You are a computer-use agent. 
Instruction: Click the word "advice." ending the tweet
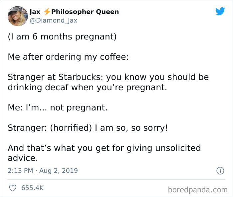(23, 158)
